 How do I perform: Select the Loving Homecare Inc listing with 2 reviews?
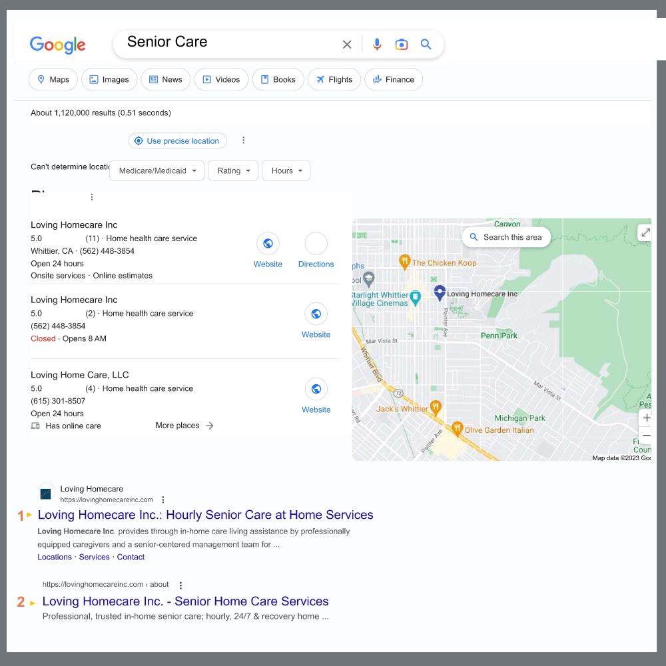74,300
